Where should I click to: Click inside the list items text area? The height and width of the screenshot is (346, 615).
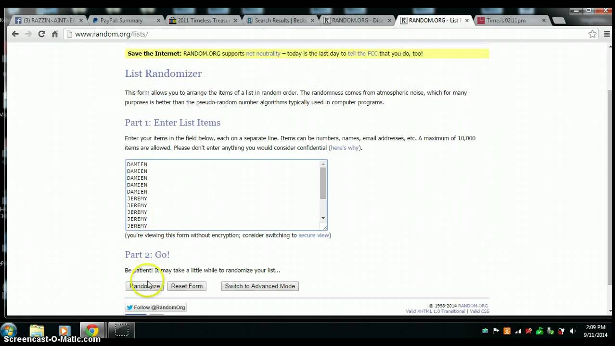[x=222, y=195]
